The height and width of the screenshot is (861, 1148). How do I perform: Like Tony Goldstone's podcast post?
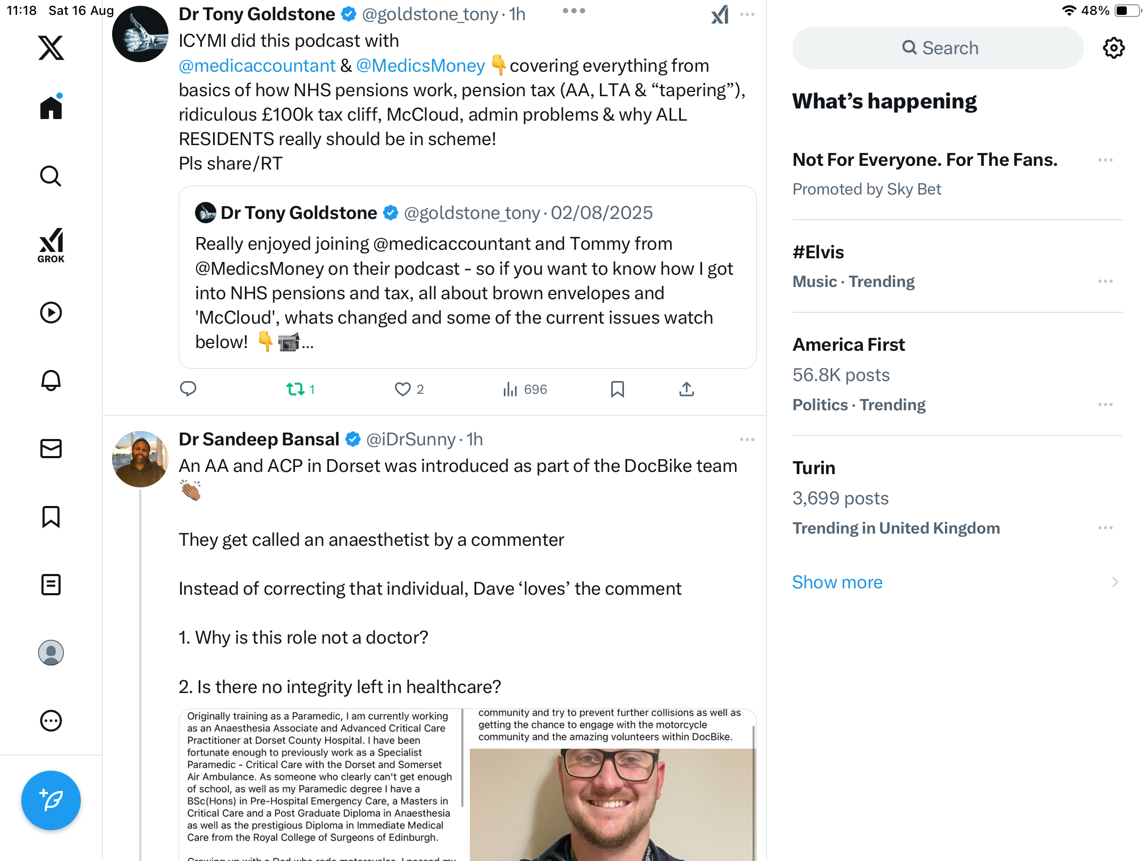coord(403,389)
